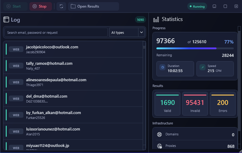Open the All types filter dropdown
This screenshot has width=242, height=153.
point(127,32)
